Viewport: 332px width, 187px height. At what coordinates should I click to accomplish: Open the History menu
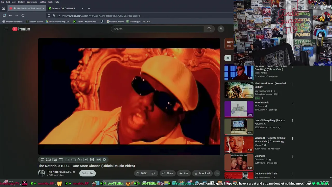pos(22,2)
